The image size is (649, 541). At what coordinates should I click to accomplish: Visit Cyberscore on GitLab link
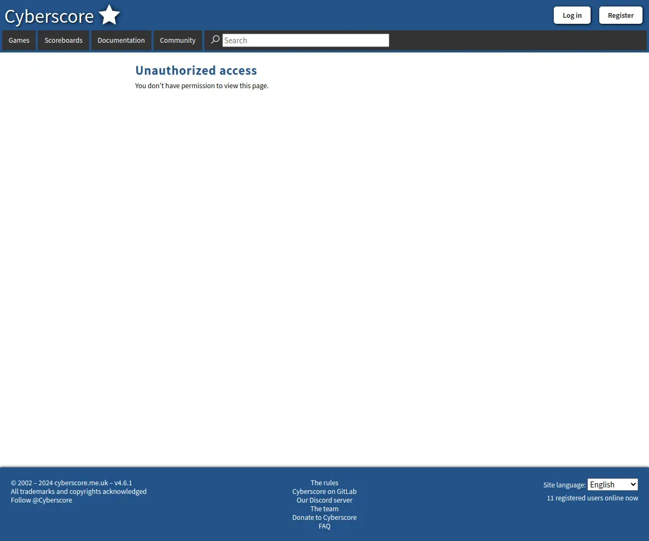click(x=325, y=491)
